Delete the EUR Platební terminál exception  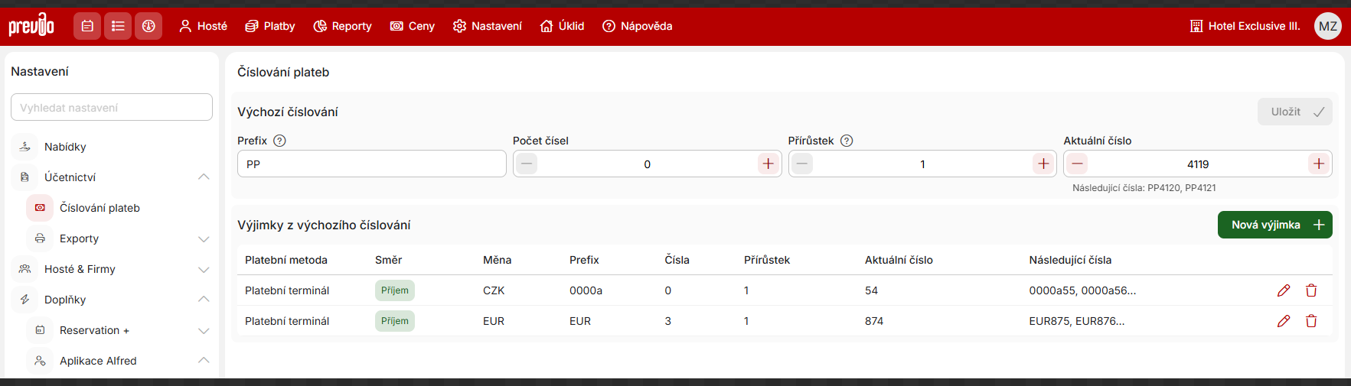tap(1311, 321)
